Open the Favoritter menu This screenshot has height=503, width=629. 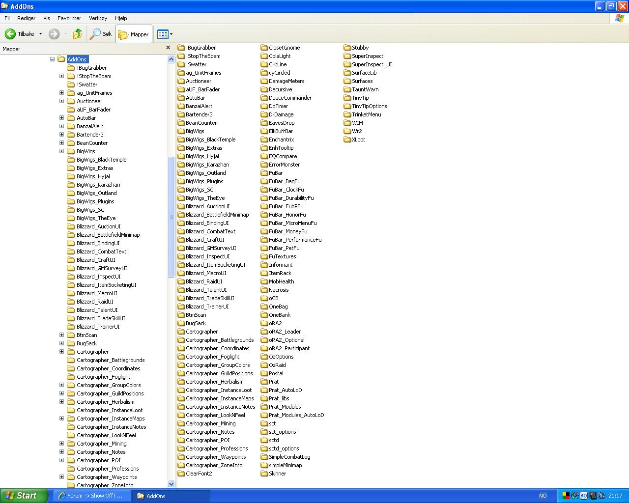pyautogui.click(x=69, y=18)
